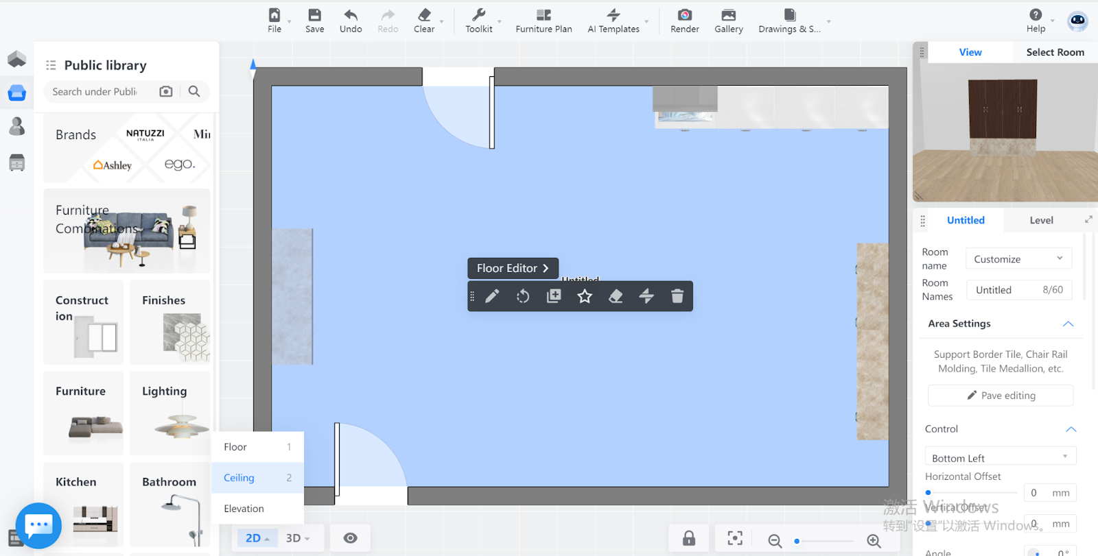Click the star favorite icon
This screenshot has height=556, width=1098.
(x=584, y=296)
